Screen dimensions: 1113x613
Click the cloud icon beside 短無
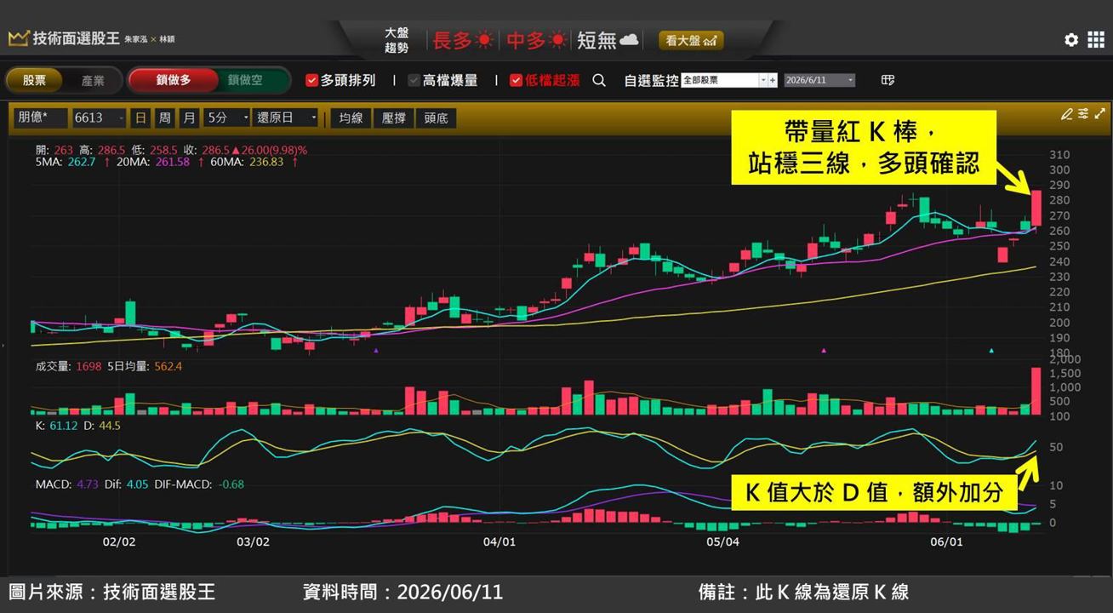(629, 40)
